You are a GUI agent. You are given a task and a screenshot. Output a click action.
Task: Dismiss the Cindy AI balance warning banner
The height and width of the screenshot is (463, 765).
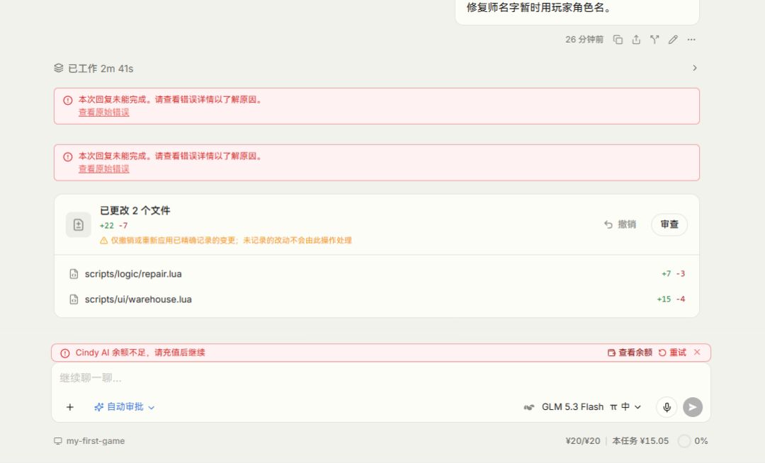(697, 352)
